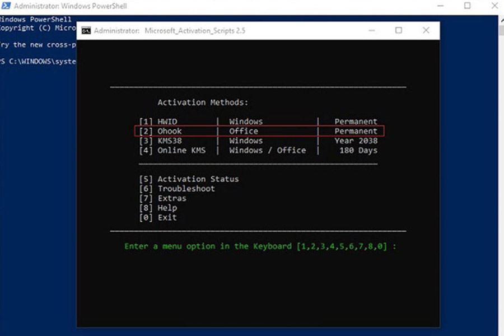This screenshot has width=504, height=336.
Task: Click the 'Copyright (C)' line in PowerShell
Action: [38, 28]
